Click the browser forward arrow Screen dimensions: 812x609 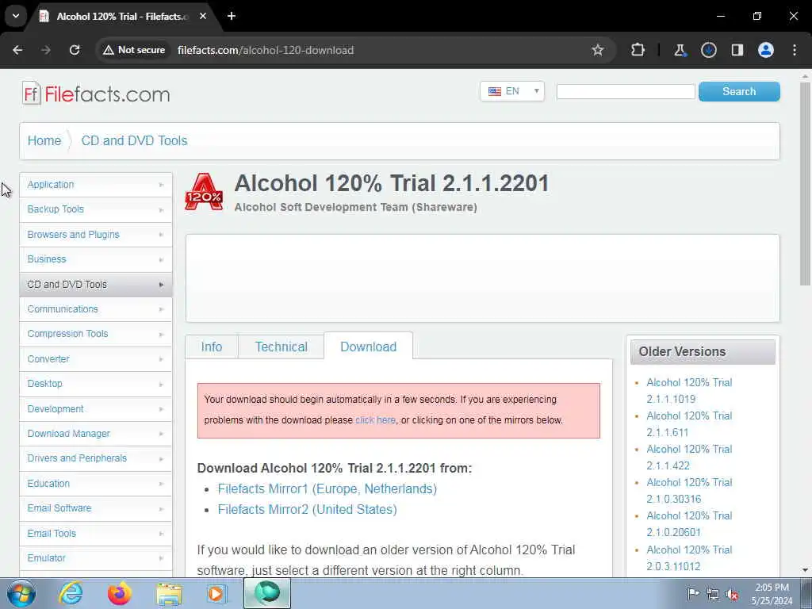coord(46,50)
